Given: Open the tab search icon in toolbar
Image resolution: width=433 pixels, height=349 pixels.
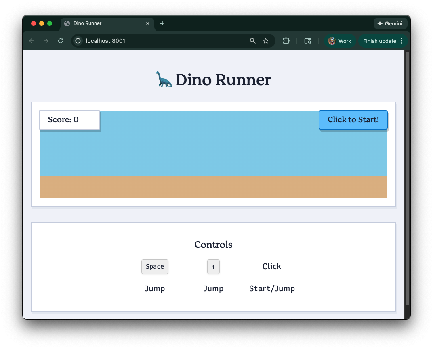Looking at the screenshot, I should (308, 41).
